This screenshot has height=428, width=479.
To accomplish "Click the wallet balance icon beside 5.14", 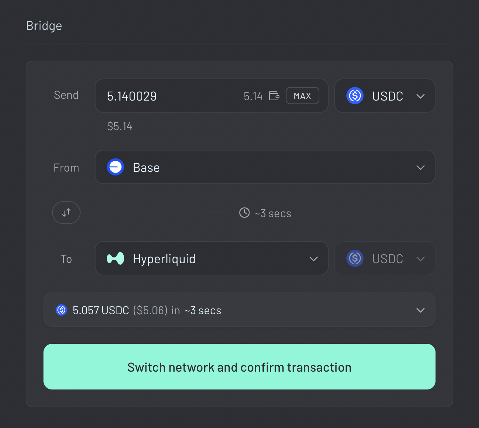I will pyautogui.click(x=274, y=96).
